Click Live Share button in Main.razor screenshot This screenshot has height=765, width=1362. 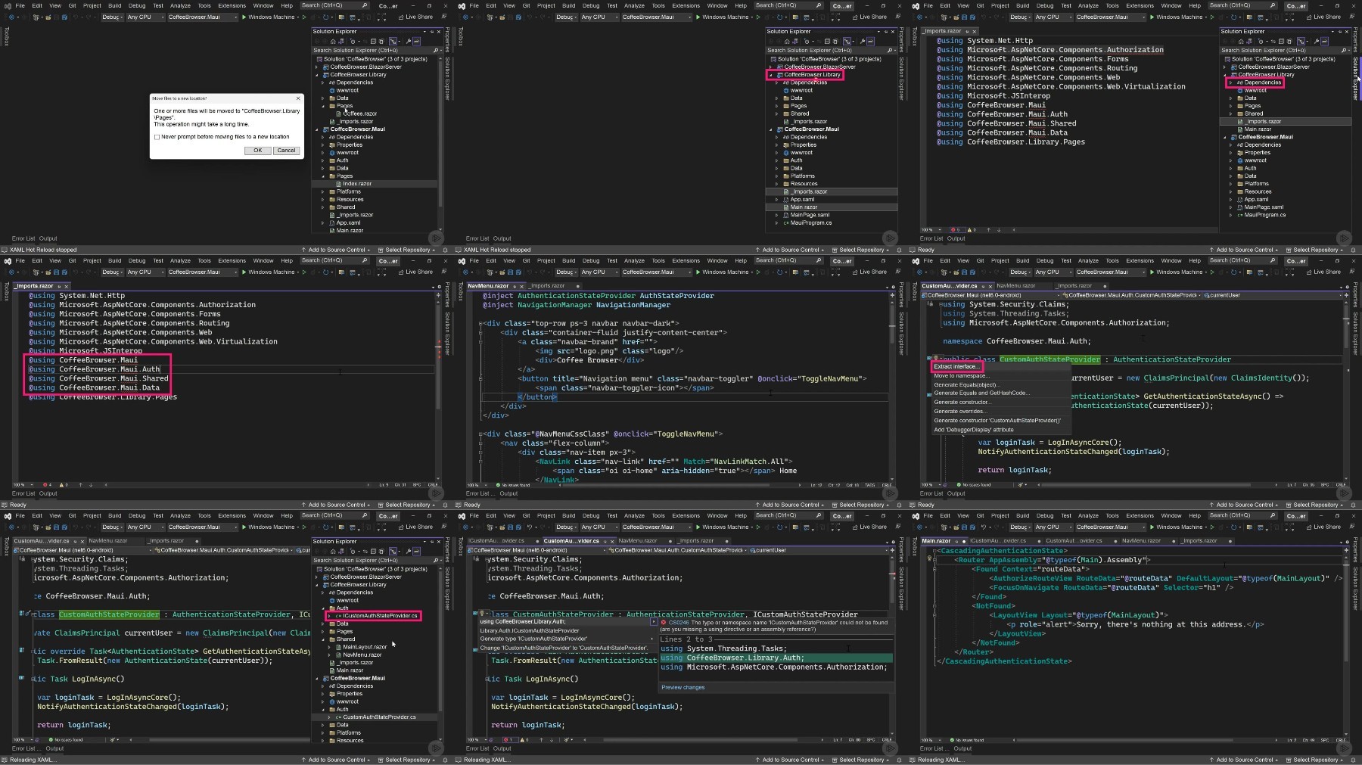pos(1323,527)
